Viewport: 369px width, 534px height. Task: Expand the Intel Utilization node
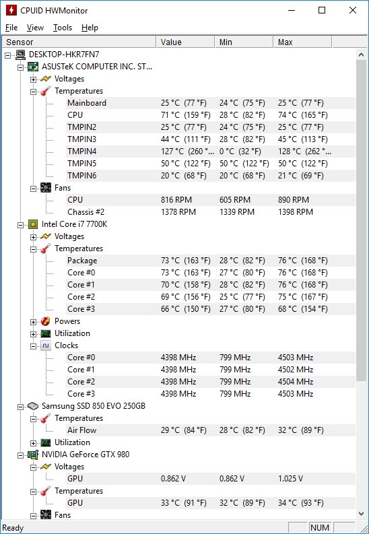click(33, 334)
